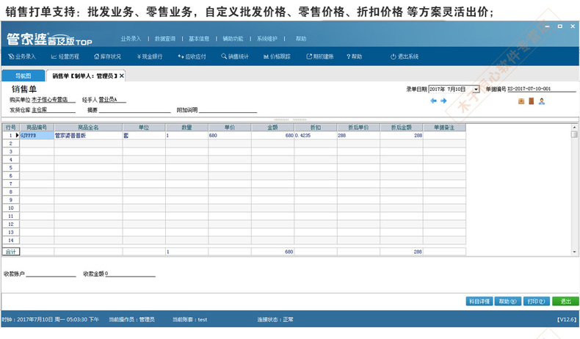Viewport: 580px width, 339px height.
Task: Click the green 退出 button
Action: pyautogui.click(x=565, y=302)
